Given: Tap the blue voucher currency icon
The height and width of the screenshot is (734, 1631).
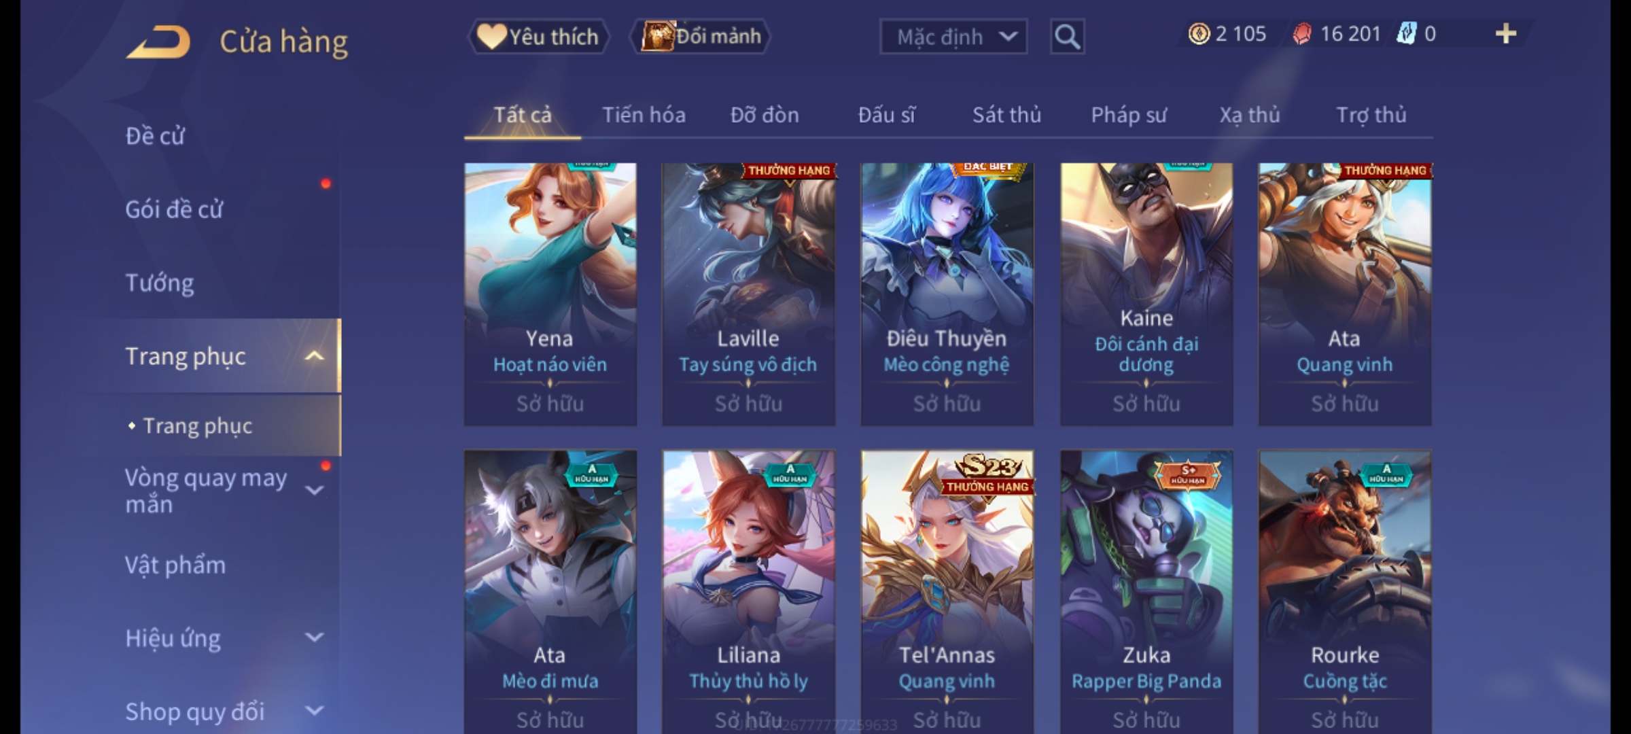Looking at the screenshot, I should click(x=1405, y=34).
